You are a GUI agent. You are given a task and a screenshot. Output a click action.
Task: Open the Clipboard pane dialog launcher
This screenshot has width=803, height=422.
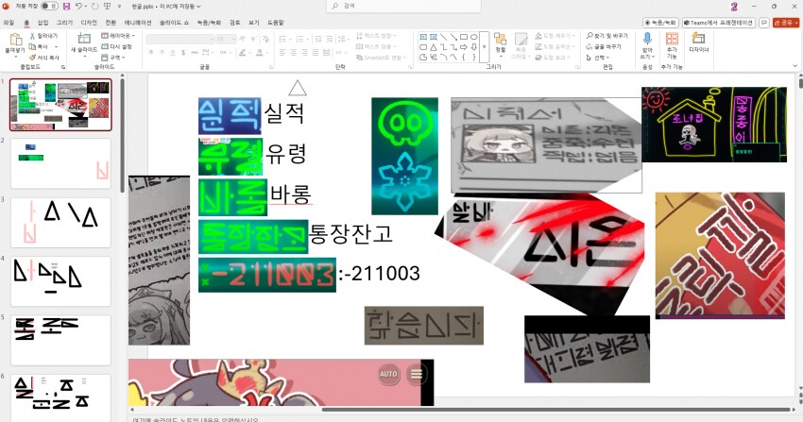63,67
